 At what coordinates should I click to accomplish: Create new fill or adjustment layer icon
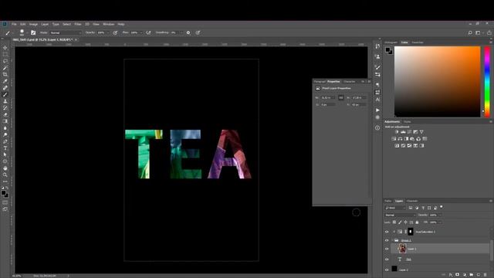coord(465,275)
